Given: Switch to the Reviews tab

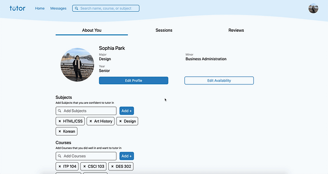Looking at the screenshot, I should (x=236, y=30).
